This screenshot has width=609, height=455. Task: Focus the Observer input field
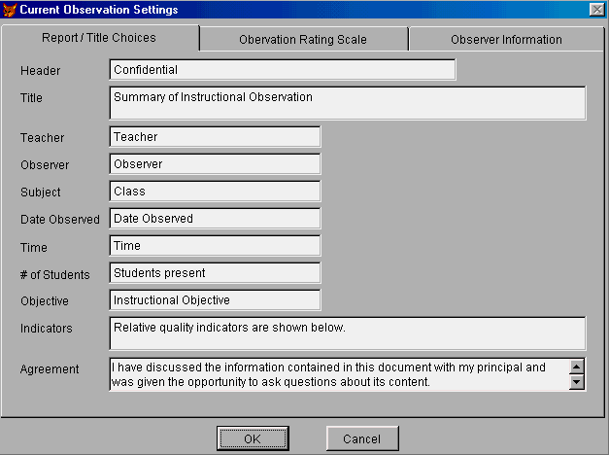tap(216, 163)
